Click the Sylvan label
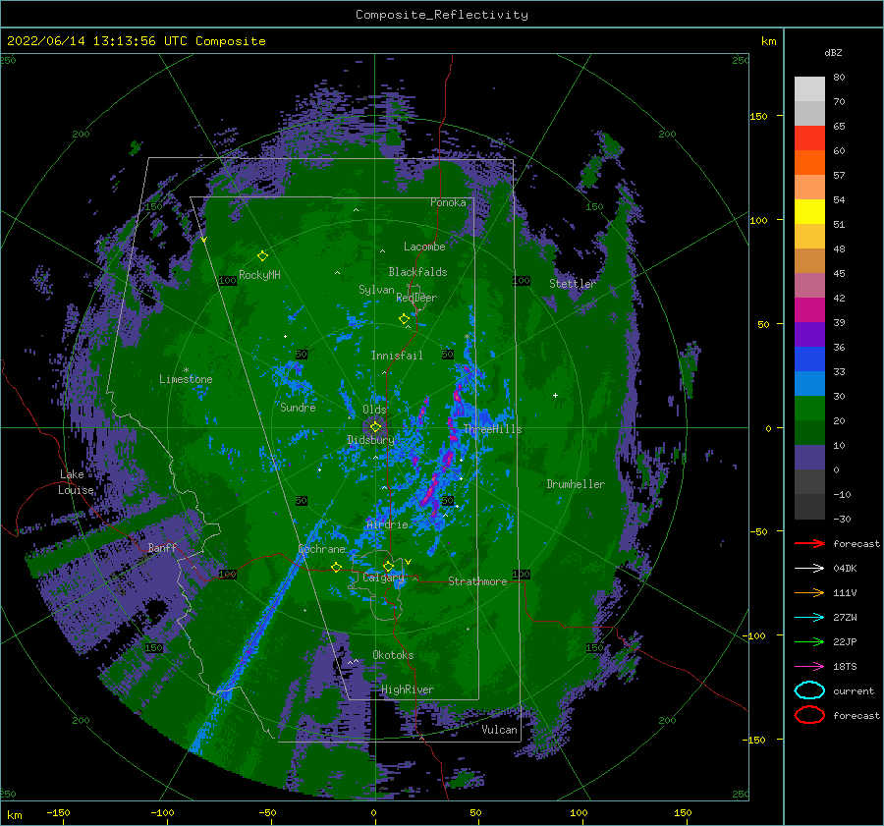Screen dimensions: 884x826 click(376, 290)
